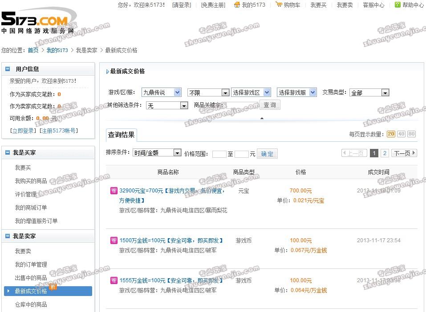Screen dimensions: 426x312
Task: Collapse the 用户信息 panel with its minus icon
Action: coord(8,69)
